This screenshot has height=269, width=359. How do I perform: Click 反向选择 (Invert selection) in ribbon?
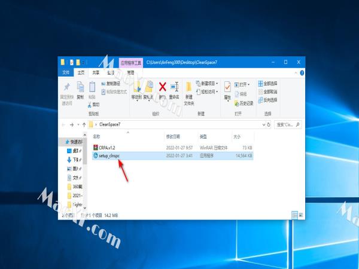coord(267,100)
